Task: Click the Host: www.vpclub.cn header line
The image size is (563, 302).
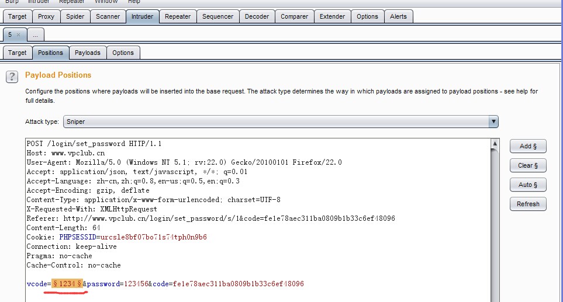Action: point(65,153)
